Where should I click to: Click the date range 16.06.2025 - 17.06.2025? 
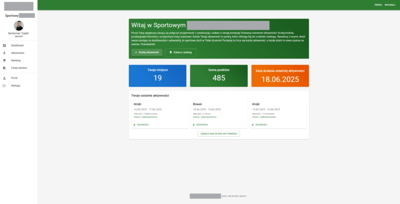tap(148, 109)
